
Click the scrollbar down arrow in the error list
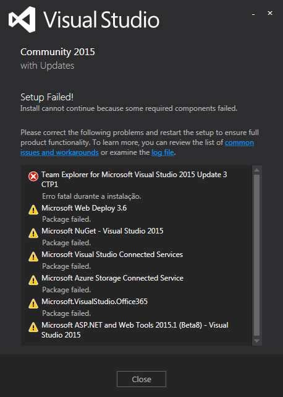(256, 341)
